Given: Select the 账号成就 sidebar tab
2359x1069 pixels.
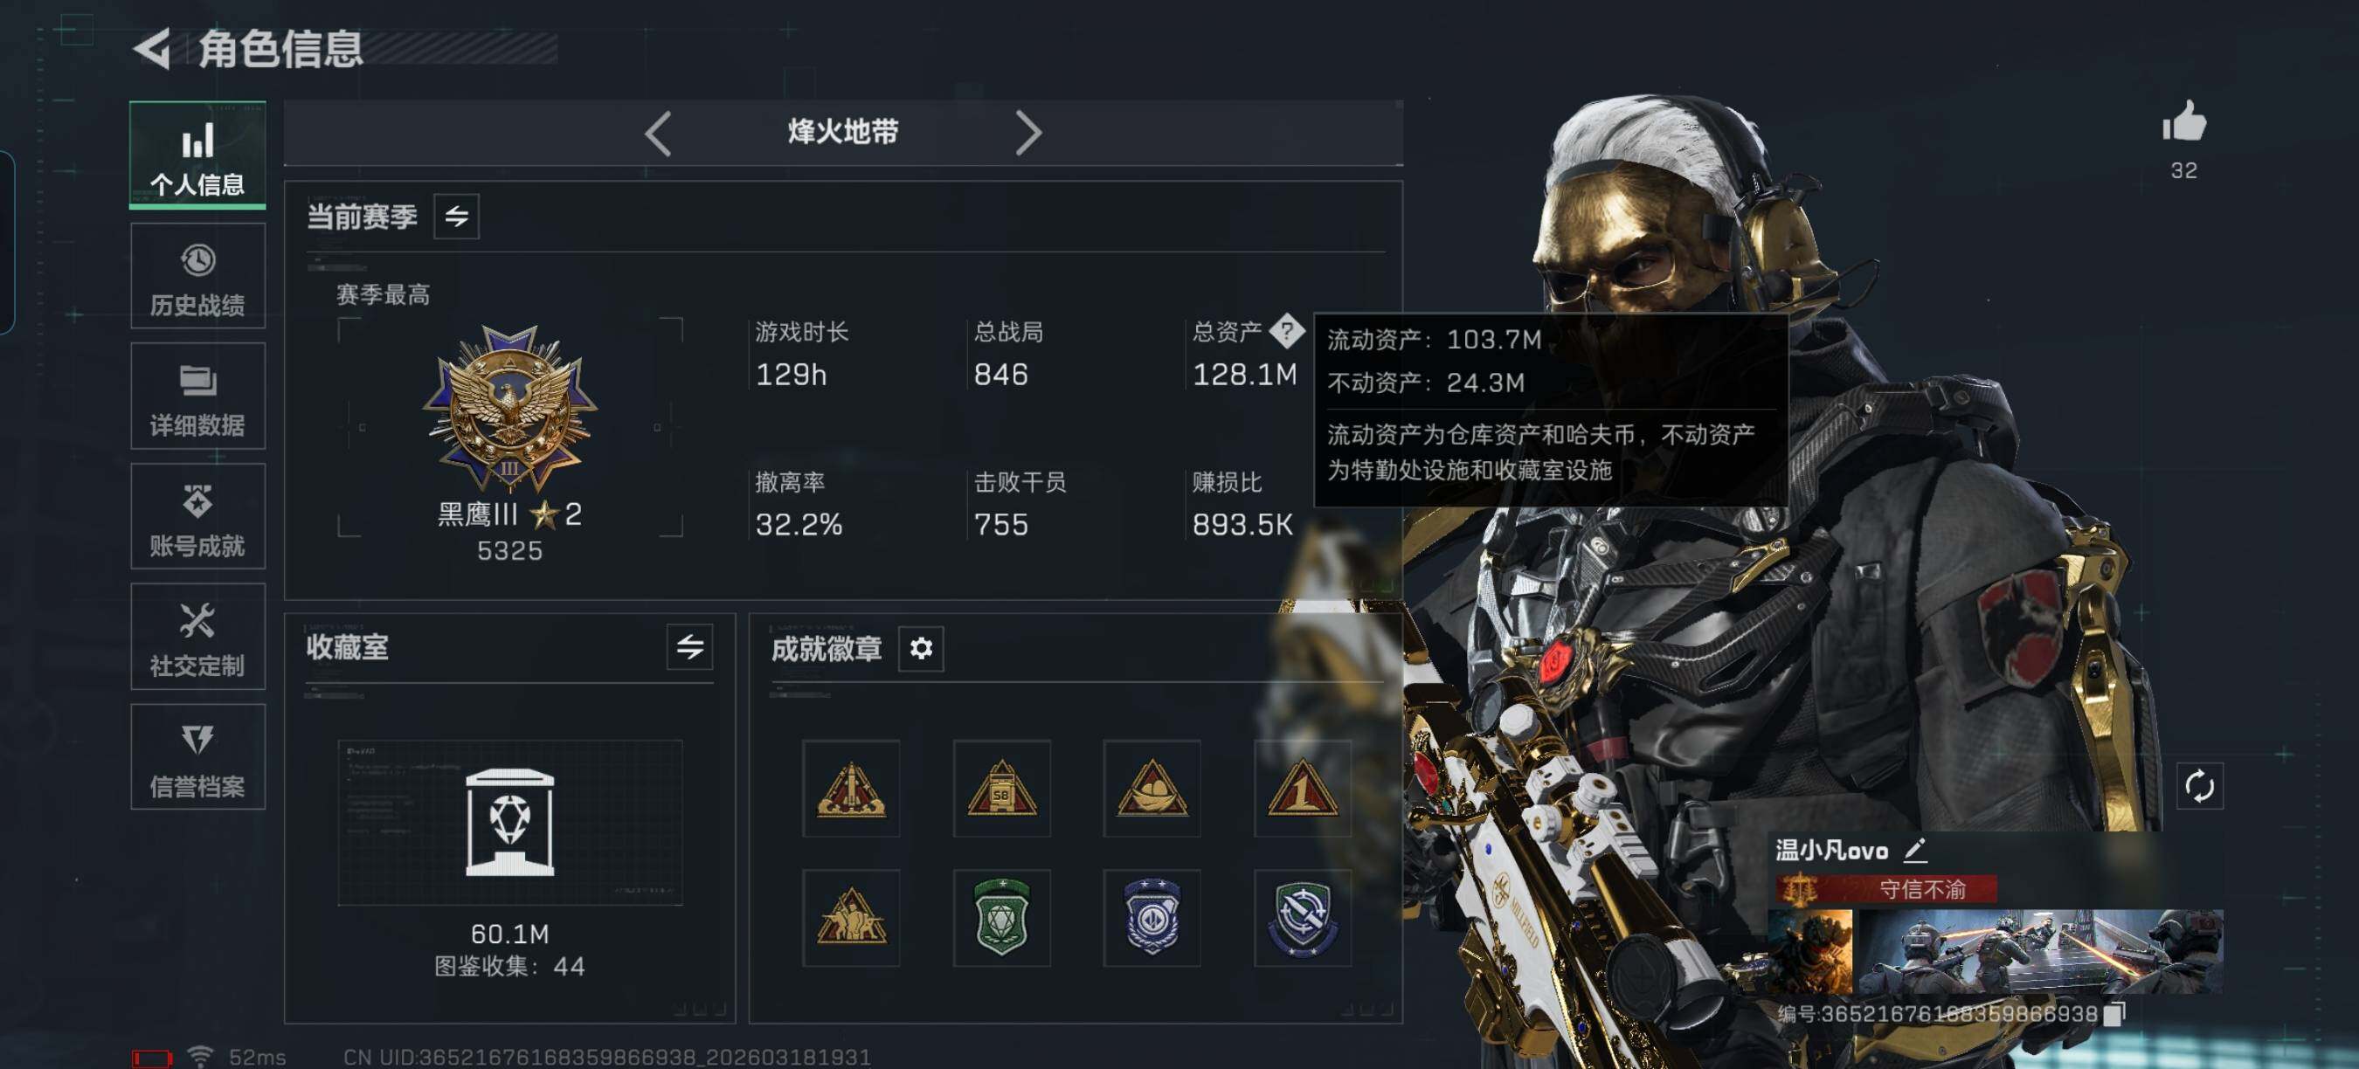Looking at the screenshot, I should 197,516.
